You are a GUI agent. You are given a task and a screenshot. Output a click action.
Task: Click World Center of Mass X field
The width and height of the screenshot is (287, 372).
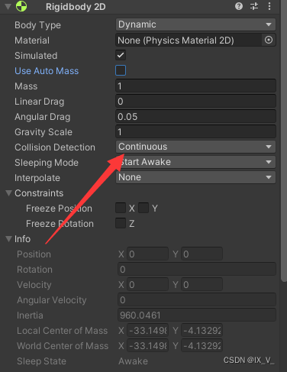[147, 345]
